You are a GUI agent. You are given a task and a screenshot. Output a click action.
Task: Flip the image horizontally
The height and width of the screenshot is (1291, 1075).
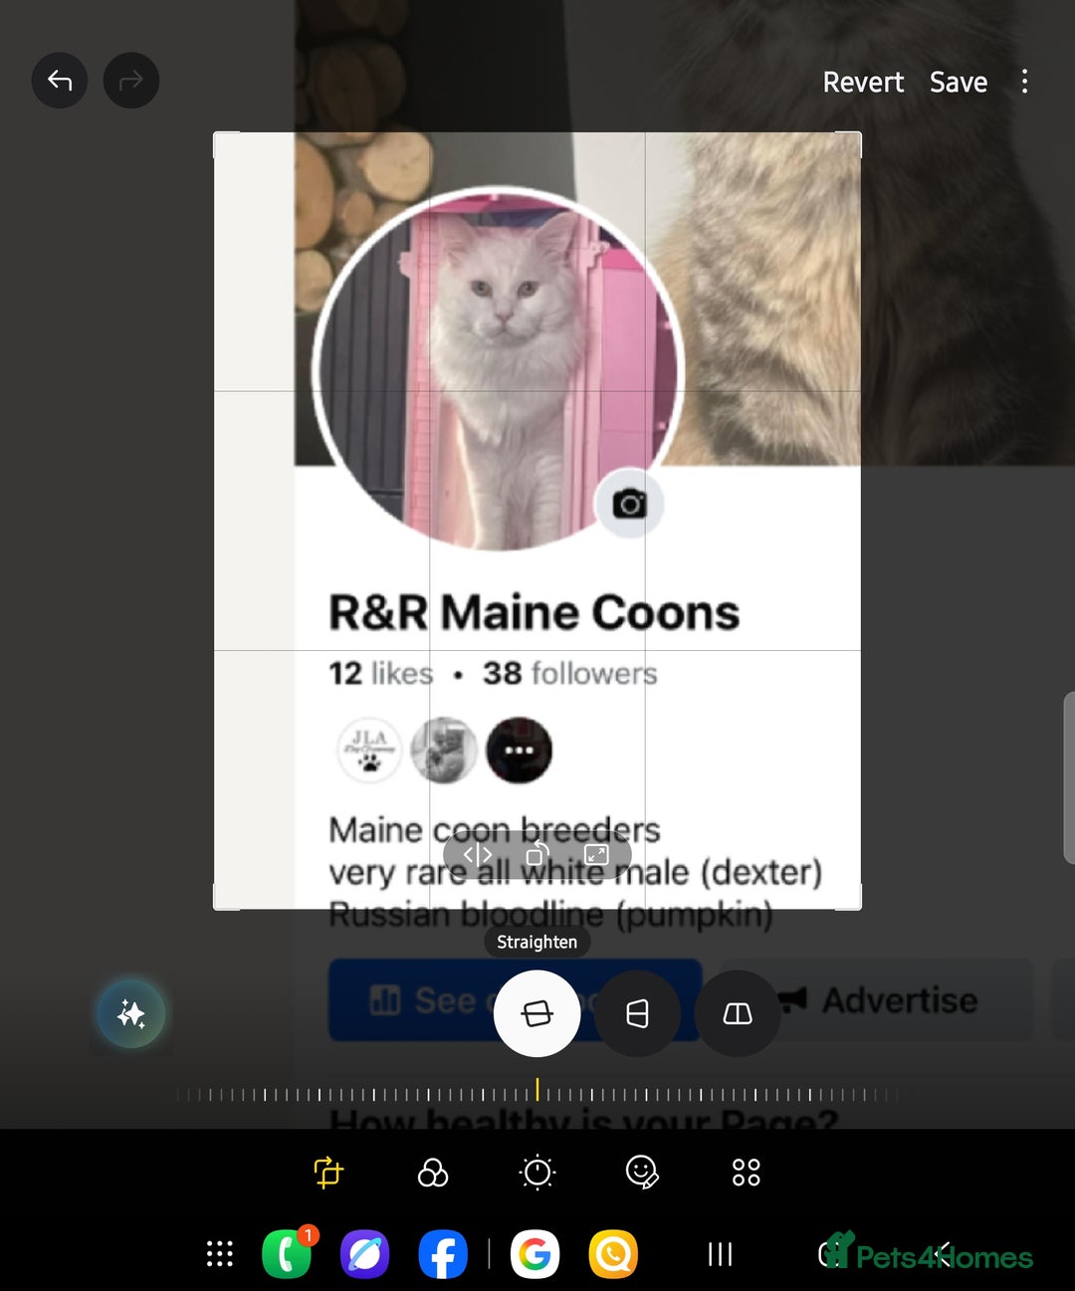[x=478, y=854]
